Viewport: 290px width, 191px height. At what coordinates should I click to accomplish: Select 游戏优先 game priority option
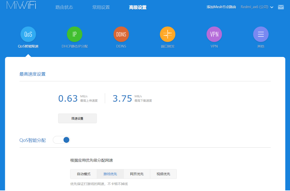[110, 174]
